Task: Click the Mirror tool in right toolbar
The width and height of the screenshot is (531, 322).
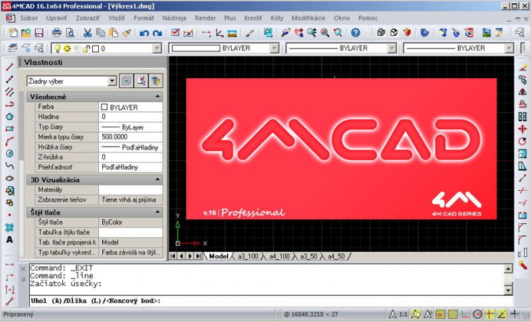Action: 522,92
